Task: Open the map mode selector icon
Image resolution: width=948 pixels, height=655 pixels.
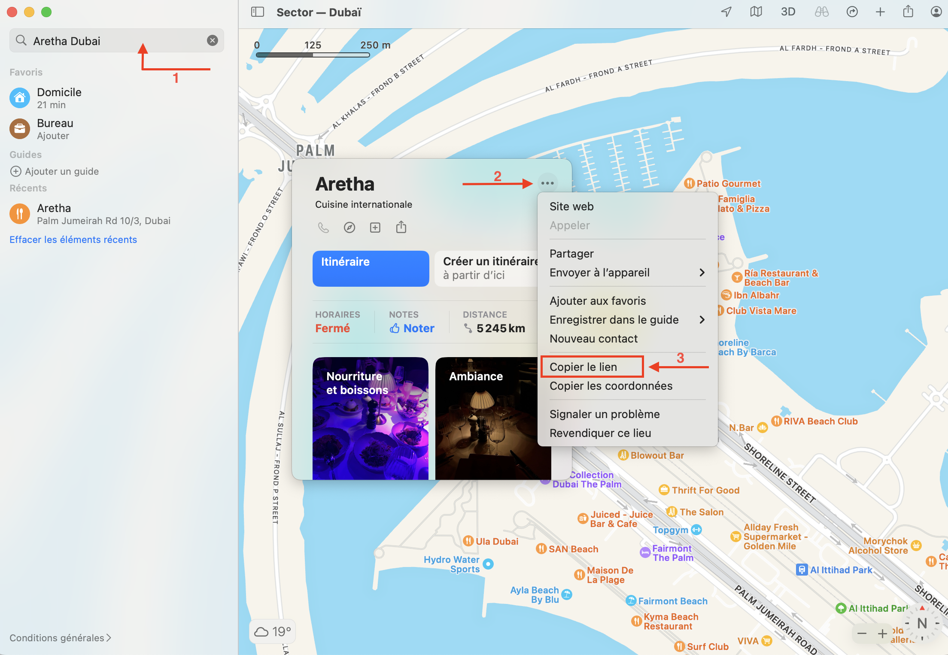Action: coord(756,12)
